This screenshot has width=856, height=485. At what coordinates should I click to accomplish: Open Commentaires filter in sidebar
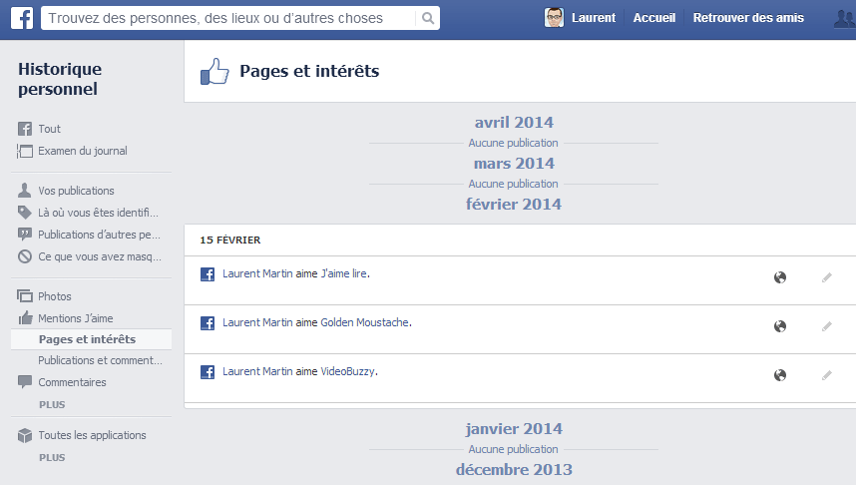click(72, 382)
